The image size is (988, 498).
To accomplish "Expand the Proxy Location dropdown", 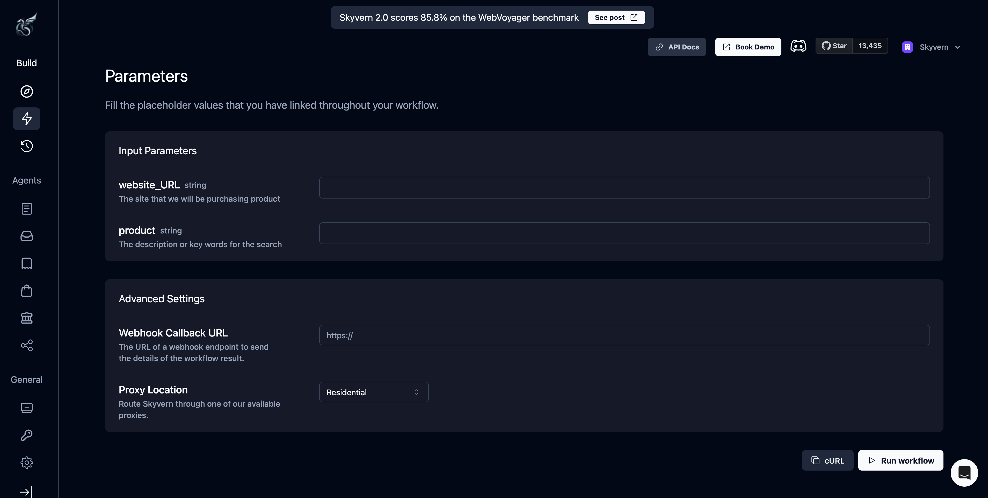I will coord(373,392).
